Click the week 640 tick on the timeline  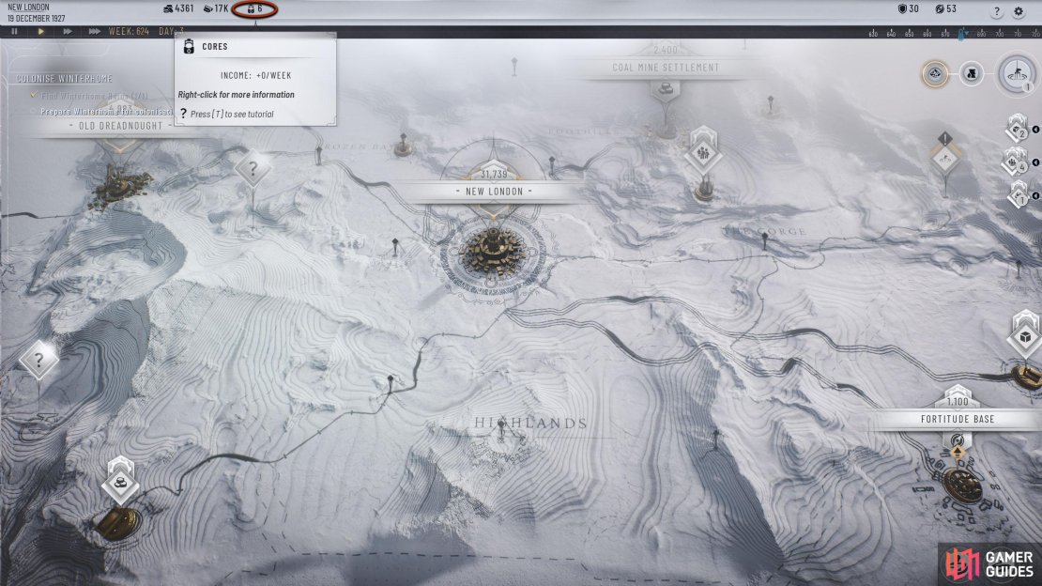coord(891,33)
